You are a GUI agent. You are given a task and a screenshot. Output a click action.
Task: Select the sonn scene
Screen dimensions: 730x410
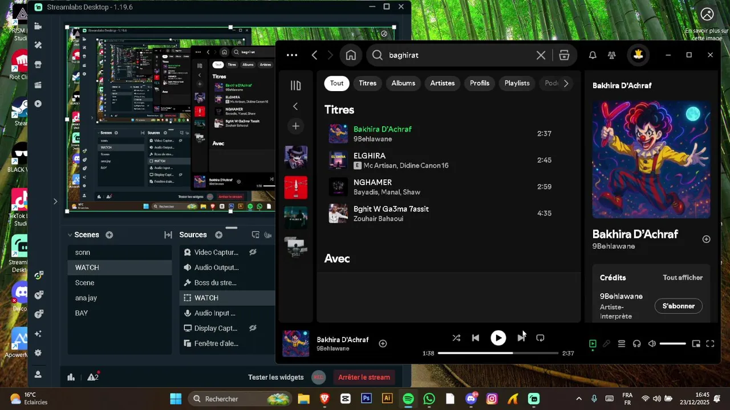coord(120,252)
